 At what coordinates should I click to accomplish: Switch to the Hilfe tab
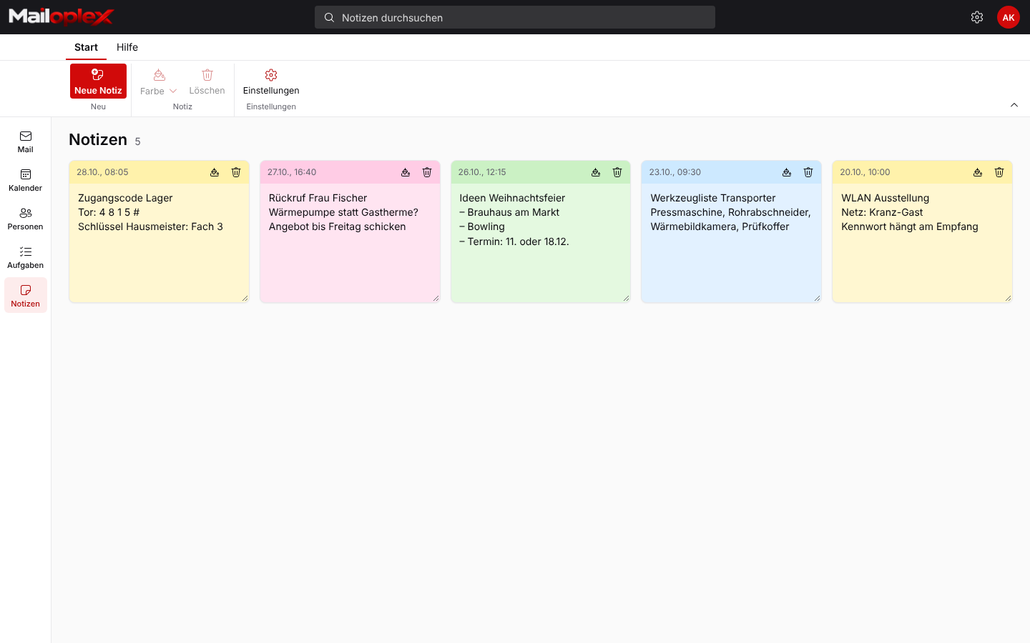click(127, 47)
